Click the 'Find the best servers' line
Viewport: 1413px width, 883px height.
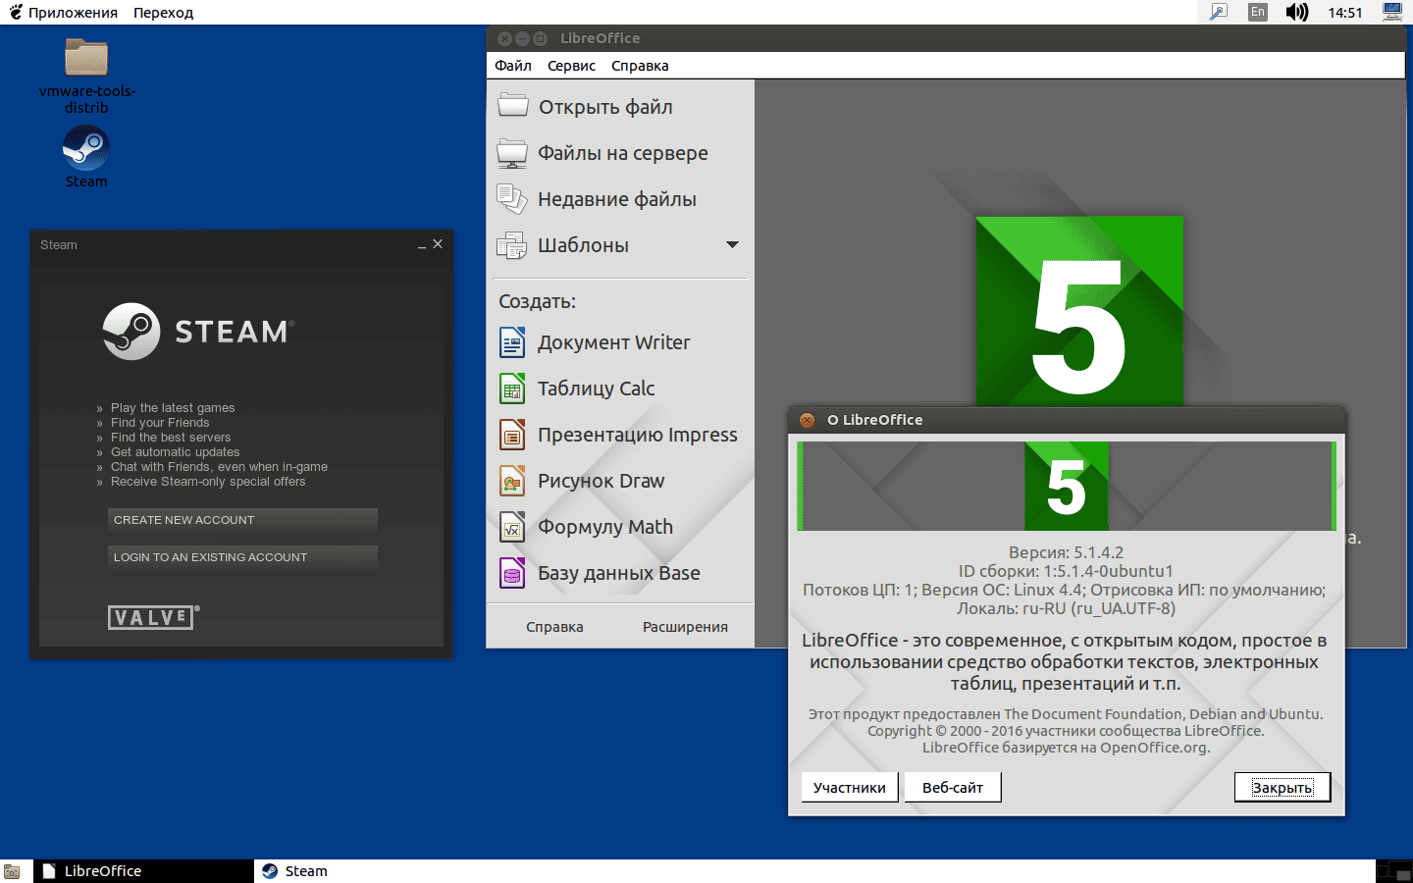[171, 438]
